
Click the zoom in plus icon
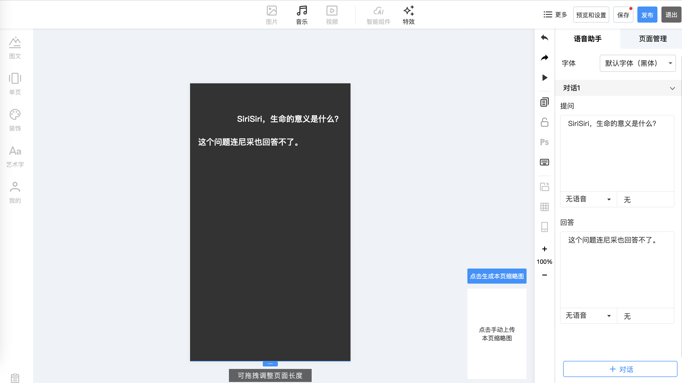[x=544, y=249]
